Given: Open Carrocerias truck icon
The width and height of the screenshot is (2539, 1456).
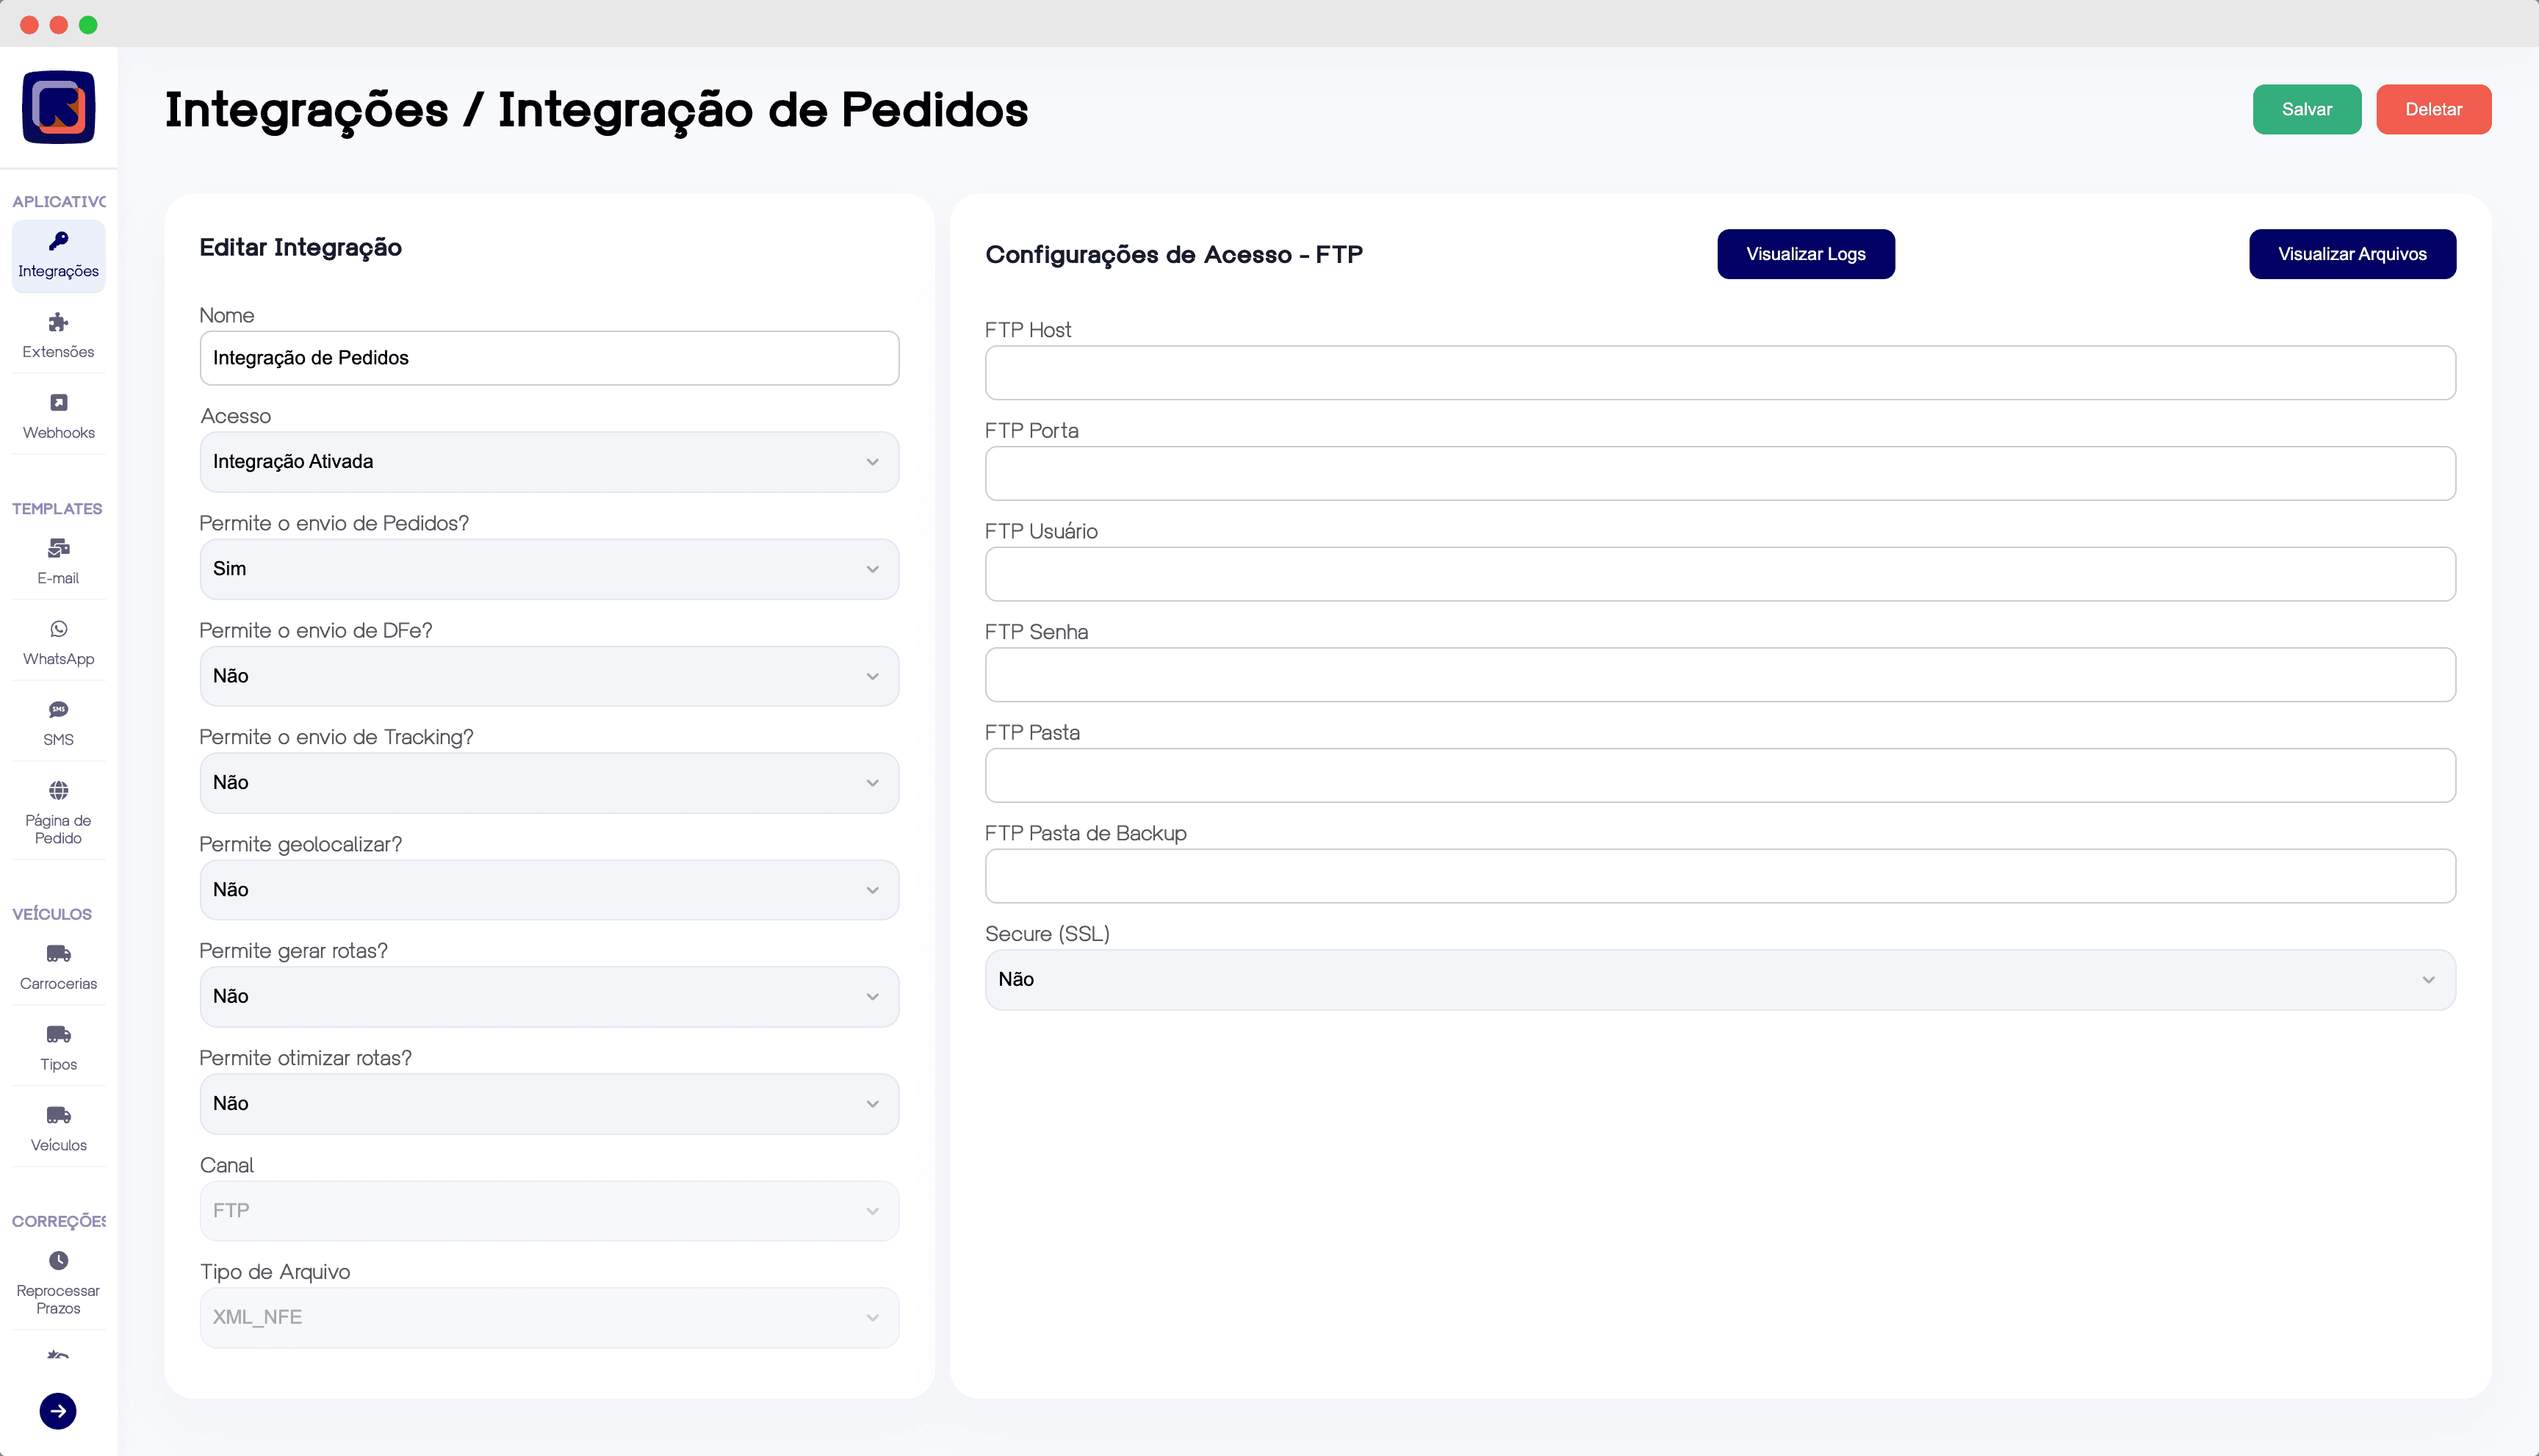Looking at the screenshot, I should [x=58, y=953].
